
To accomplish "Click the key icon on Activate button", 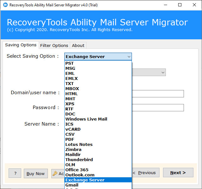I will coord(55,173).
